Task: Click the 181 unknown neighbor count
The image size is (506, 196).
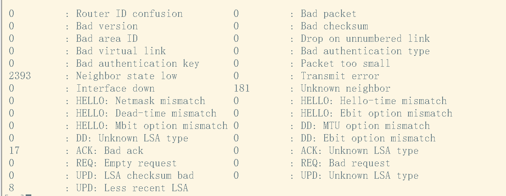Action: pos(242,88)
